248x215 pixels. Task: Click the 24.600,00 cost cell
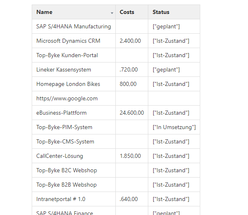(131, 113)
